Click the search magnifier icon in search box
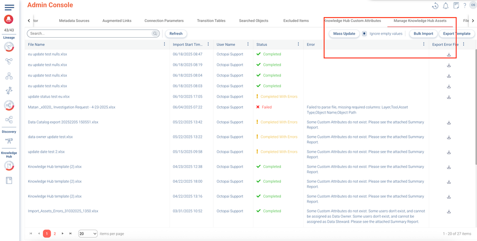This screenshot has height=241, width=477. [x=155, y=34]
